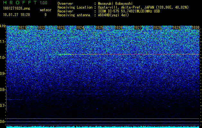The height and width of the screenshot is (128, 202).
Task: Click the 1.1 frequency axis label
Action: pyautogui.click(x=2, y=42)
